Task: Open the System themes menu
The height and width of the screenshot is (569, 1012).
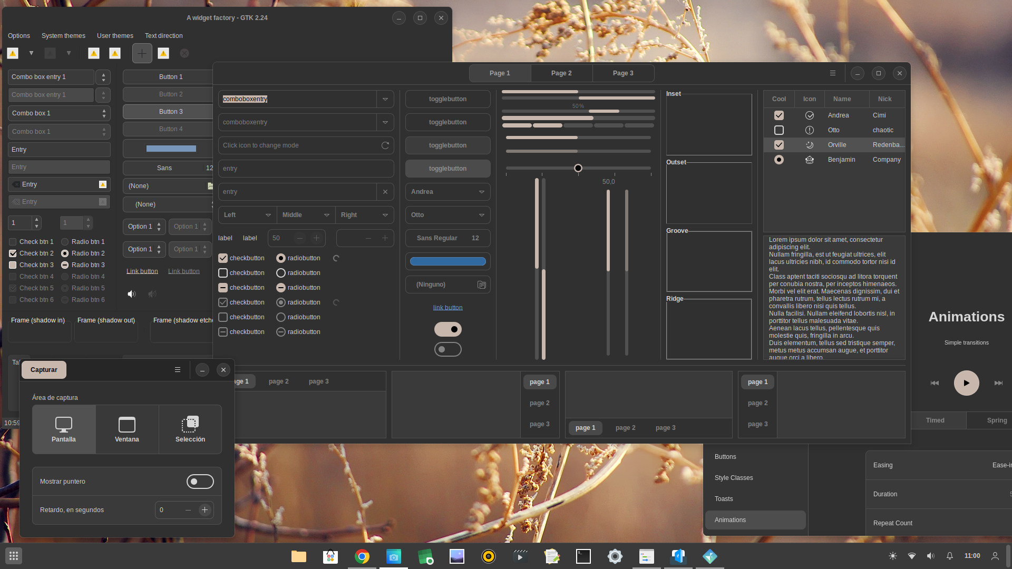Action: pos(63,36)
